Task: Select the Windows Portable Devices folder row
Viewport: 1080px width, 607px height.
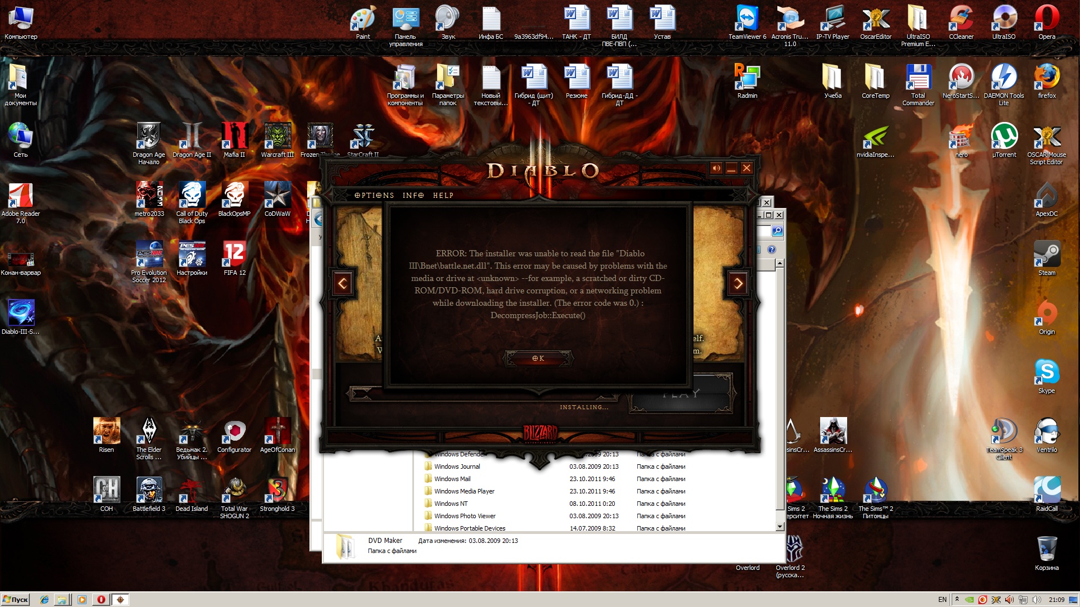Action: point(554,527)
